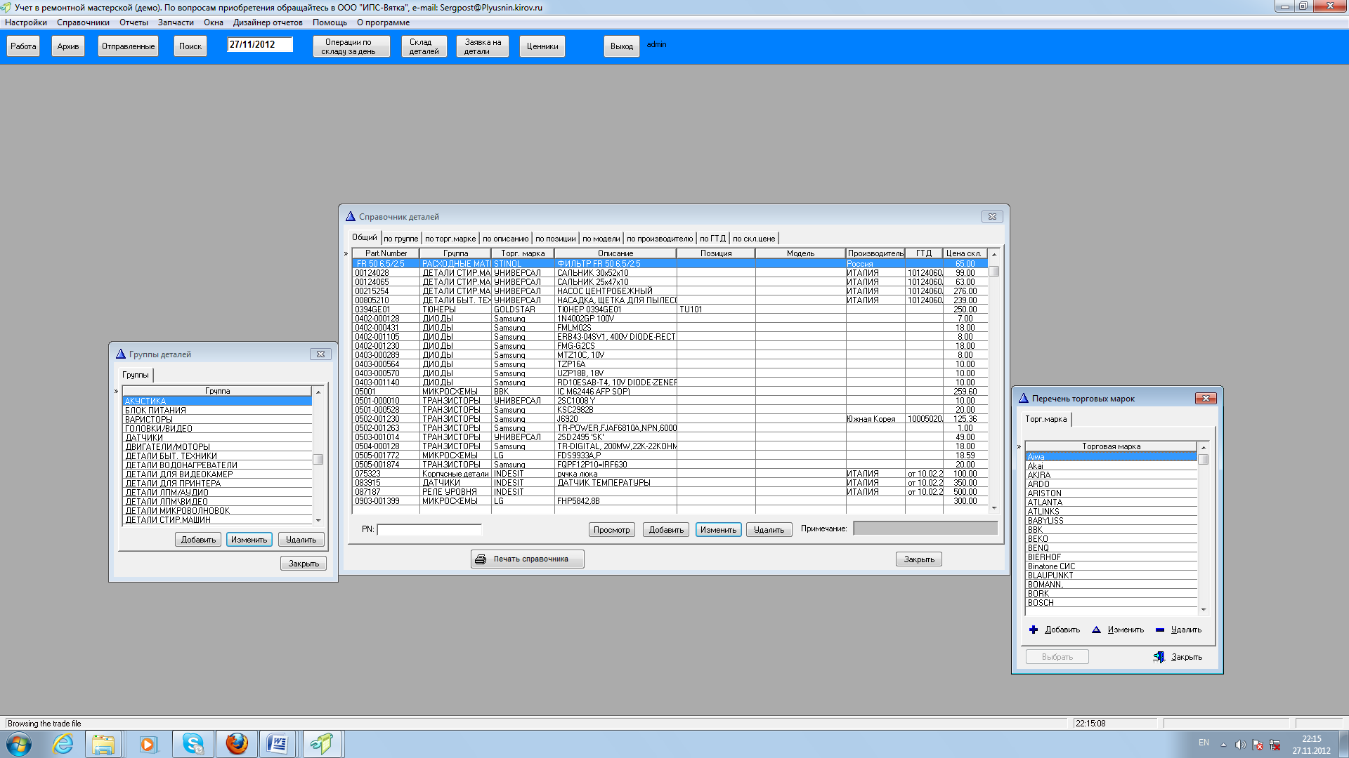This screenshot has width=1349, height=758.
Task: Open Firefox from the taskbar
Action: coord(237,743)
